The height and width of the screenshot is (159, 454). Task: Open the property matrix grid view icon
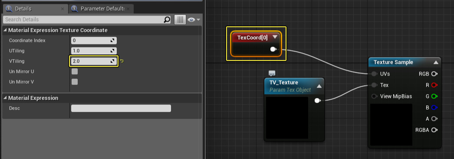coord(180,19)
